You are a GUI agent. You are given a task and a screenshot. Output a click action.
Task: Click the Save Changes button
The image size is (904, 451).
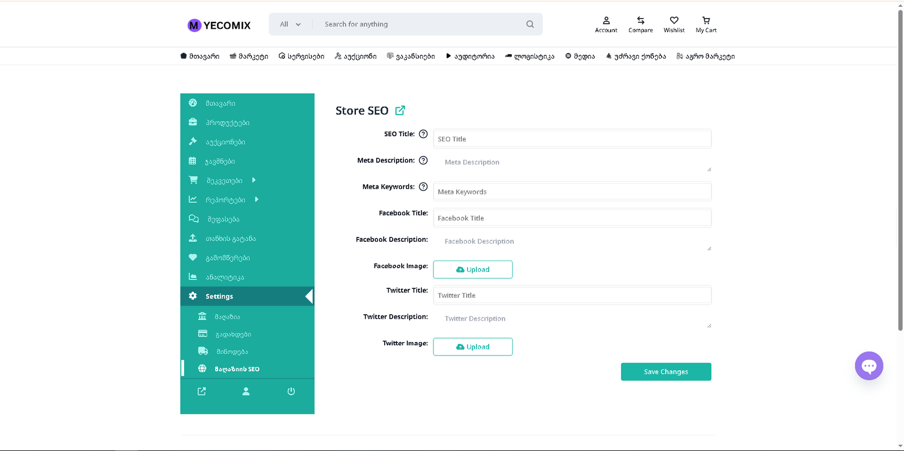point(666,372)
